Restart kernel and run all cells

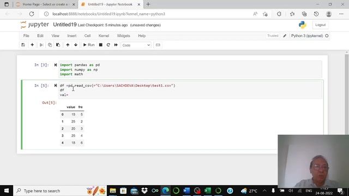pos(116,45)
